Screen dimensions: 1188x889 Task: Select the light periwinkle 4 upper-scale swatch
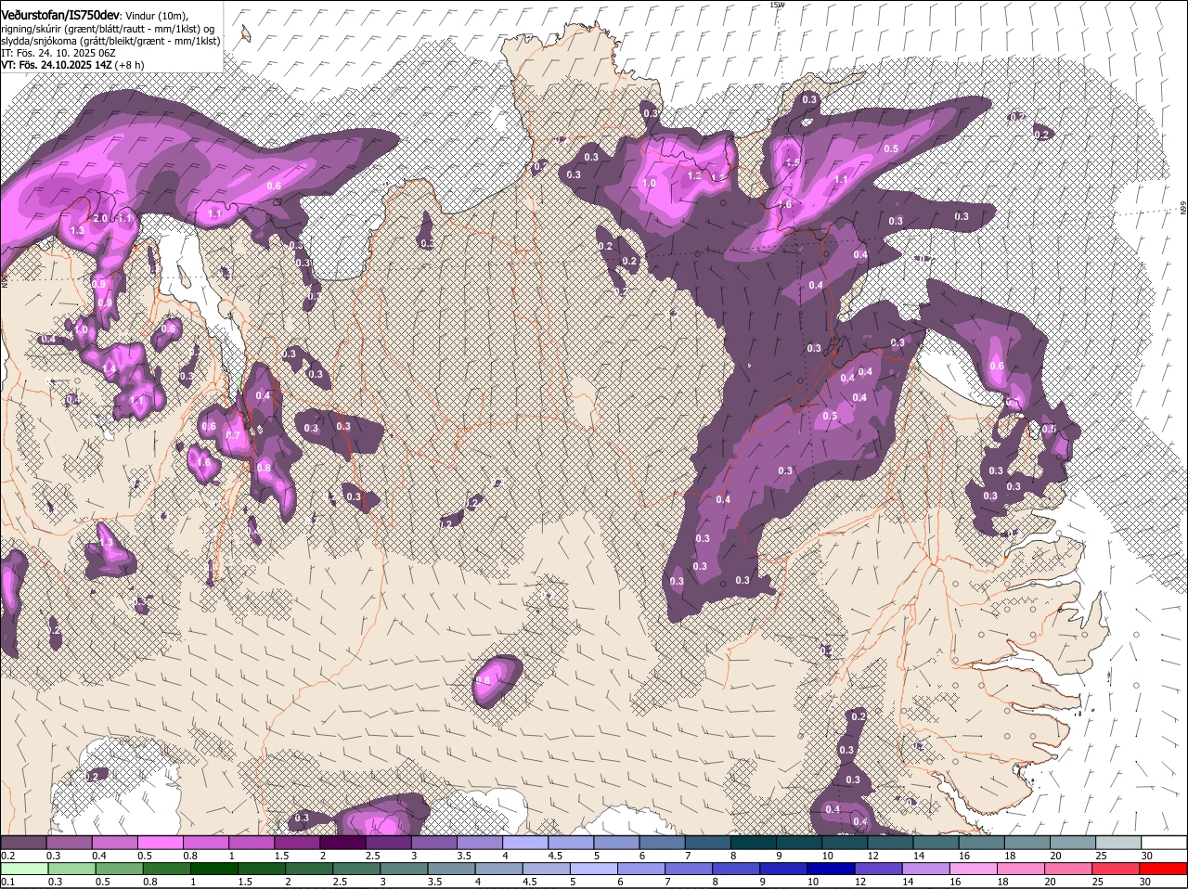pos(524,842)
